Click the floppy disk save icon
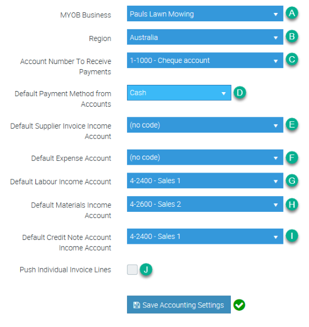 point(137,305)
